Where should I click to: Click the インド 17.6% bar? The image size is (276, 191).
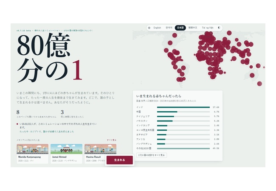point(183,107)
